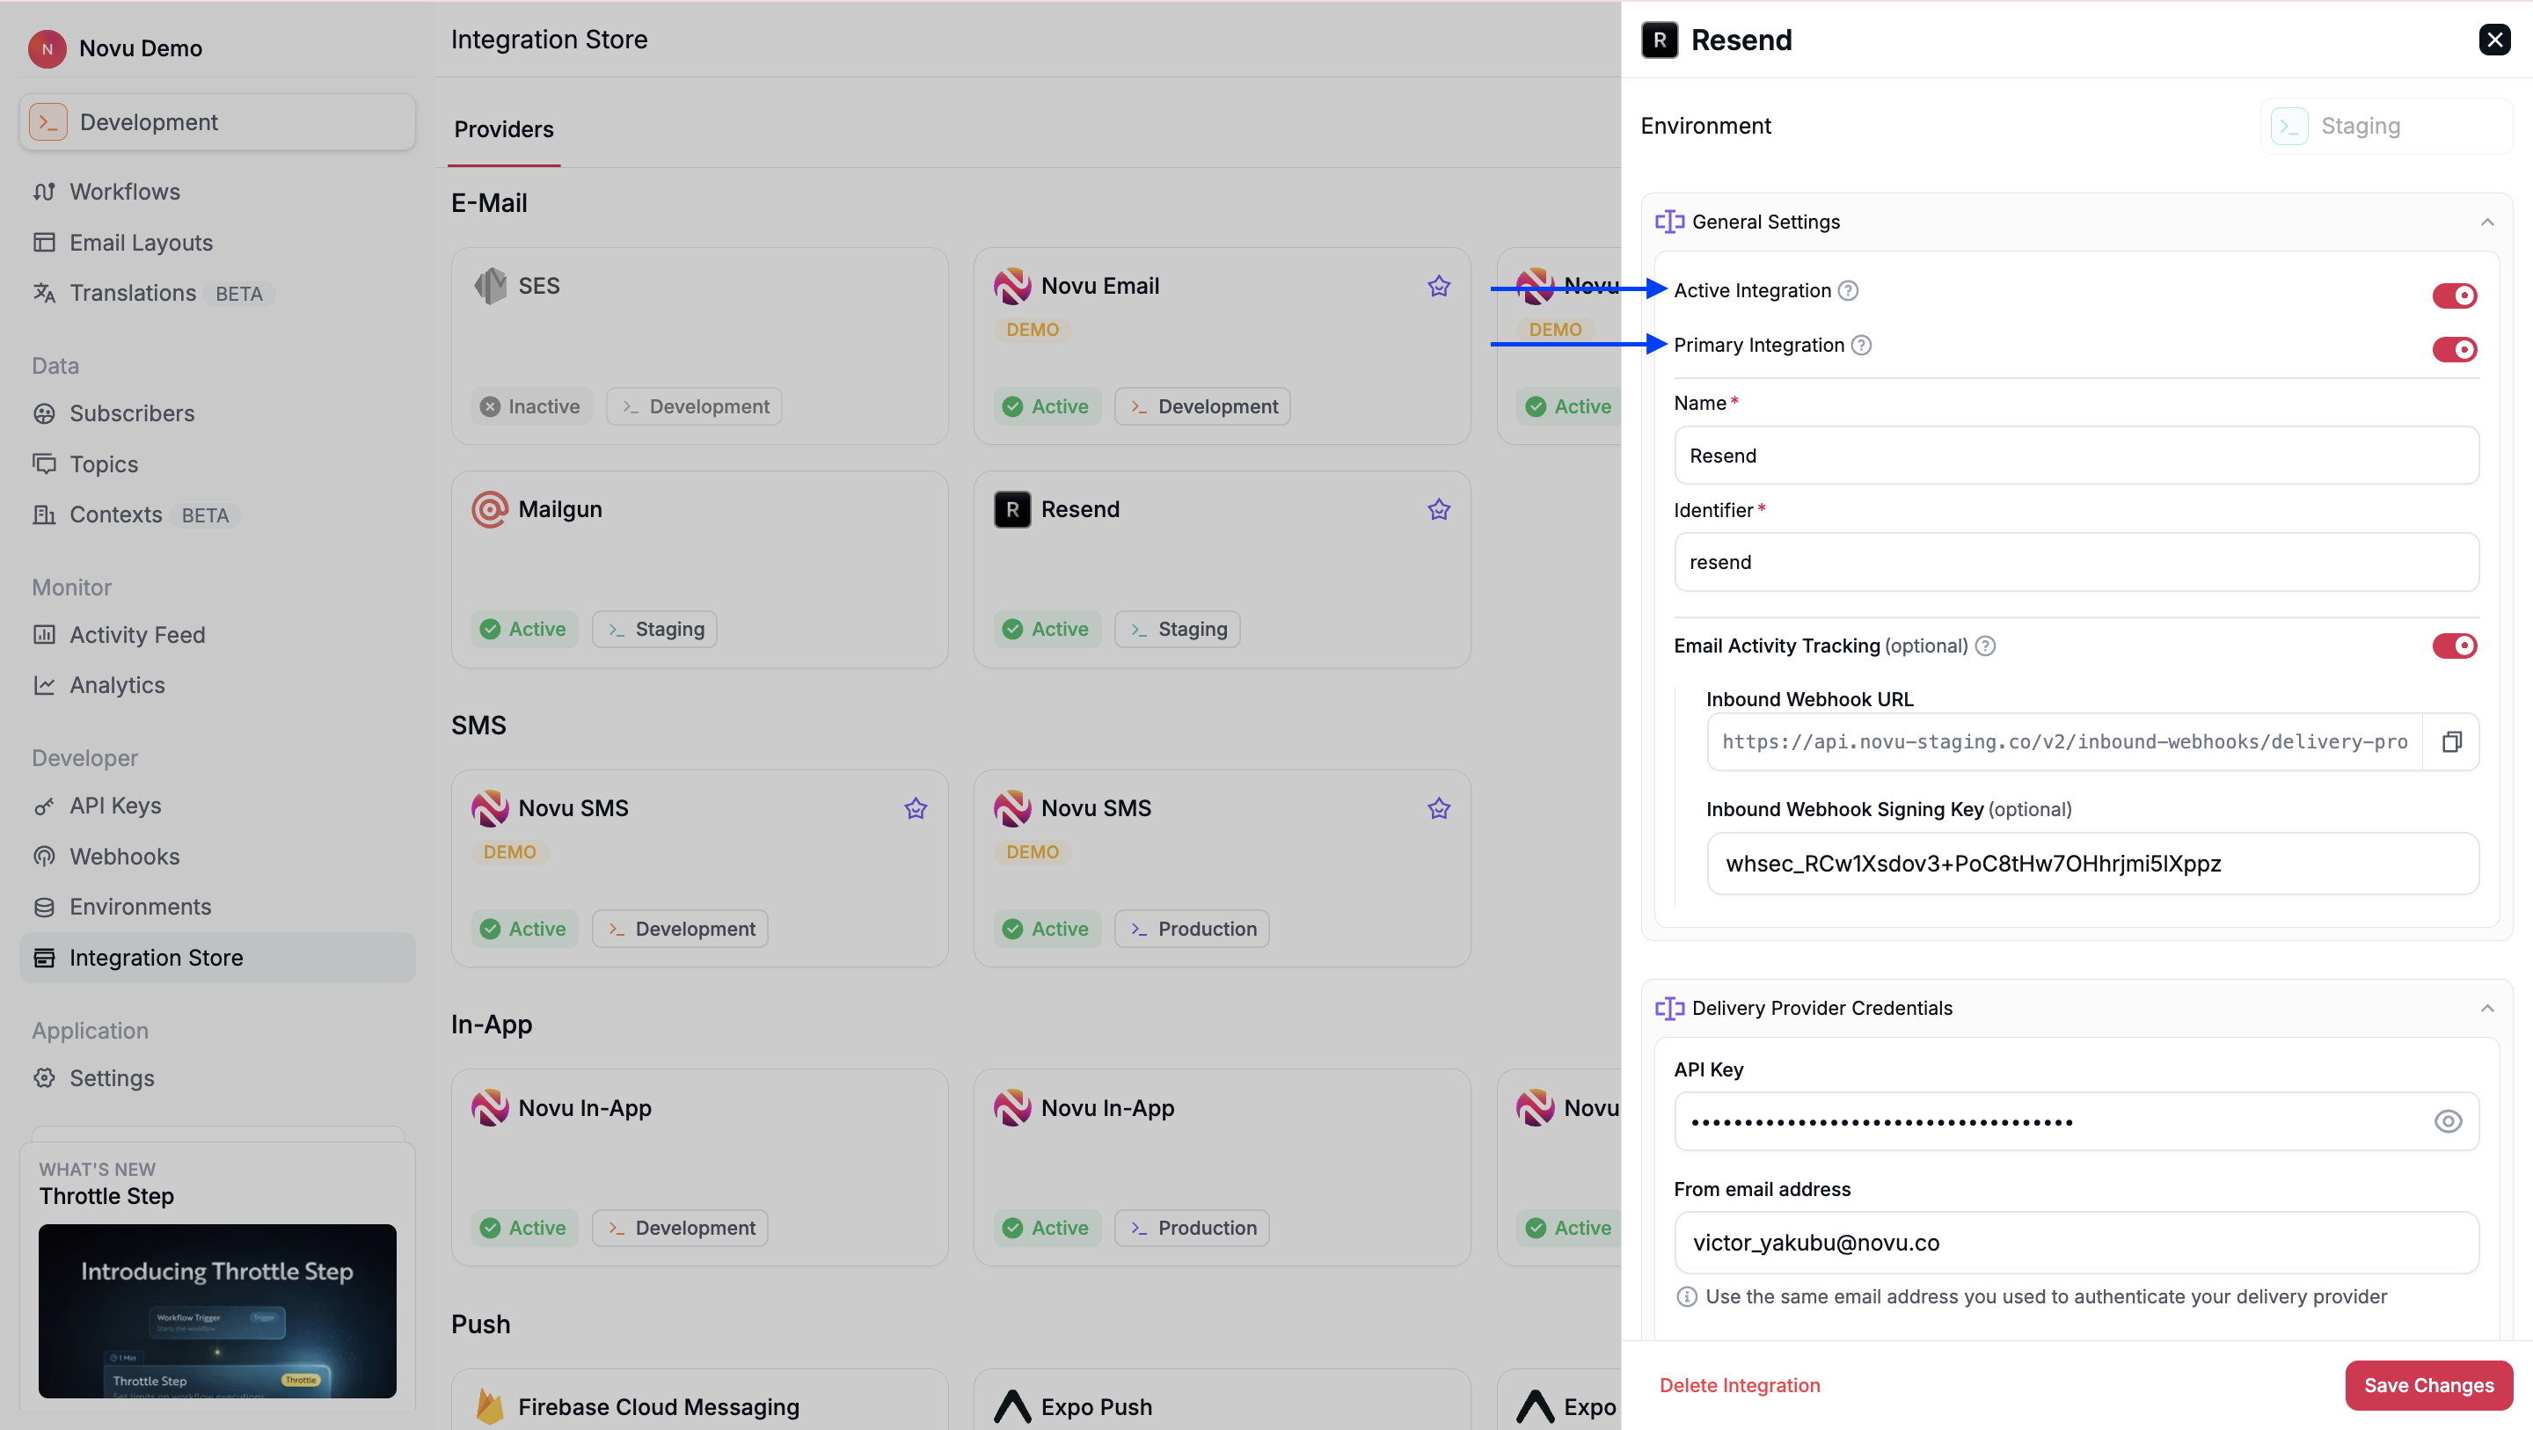
Task: Reveal the hidden API Key value
Action: (2448, 1121)
